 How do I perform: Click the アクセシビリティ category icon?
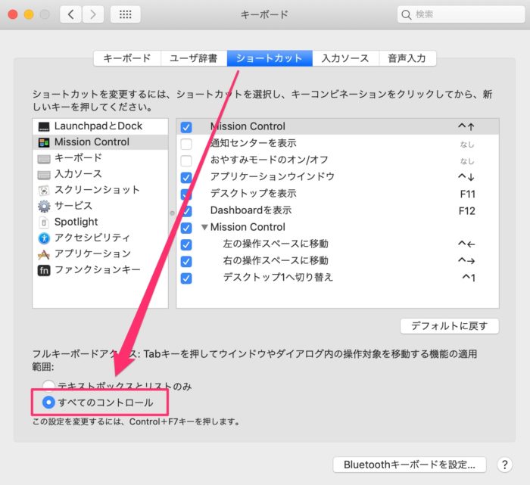point(44,238)
